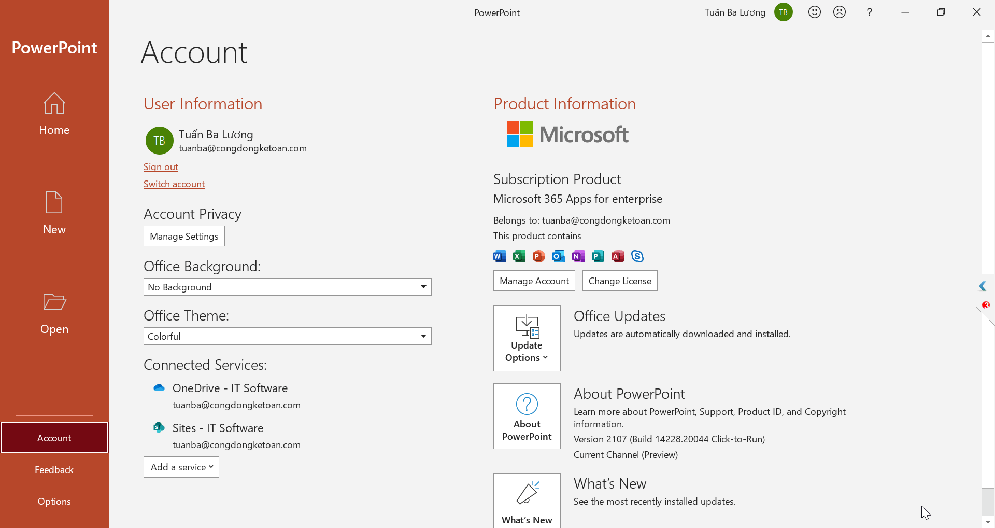
Task: Click the red notification icon on side tab
Action: [x=986, y=305]
